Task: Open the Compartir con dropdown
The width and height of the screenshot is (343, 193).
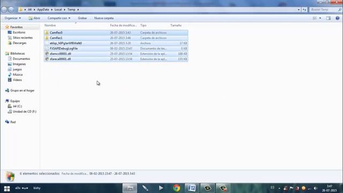Action: pos(59,18)
